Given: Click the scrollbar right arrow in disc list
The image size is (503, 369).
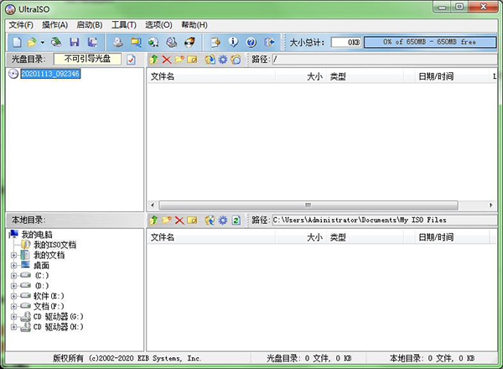Looking at the screenshot, I should click(x=490, y=205).
